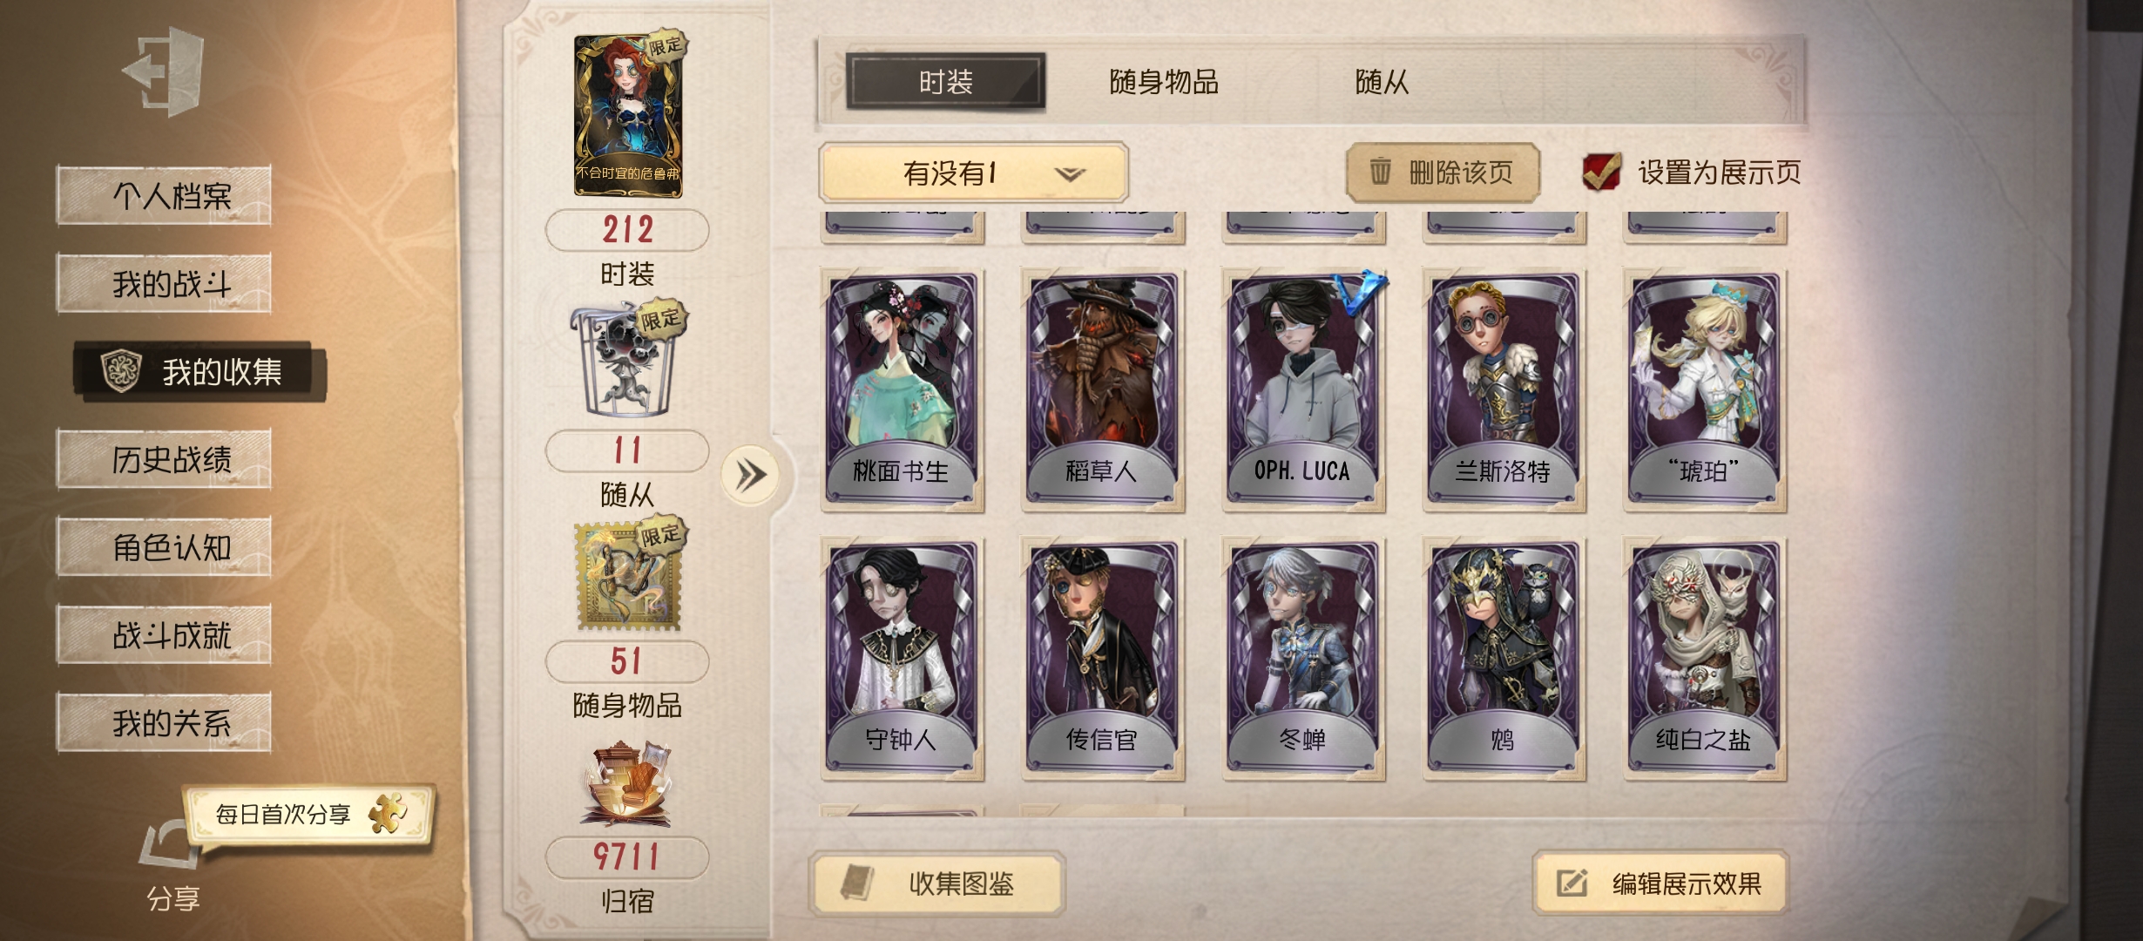Open the 有没有1 page dropdown
Image resolution: width=2143 pixels, height=941 pixels.
[x=973, y=173]
